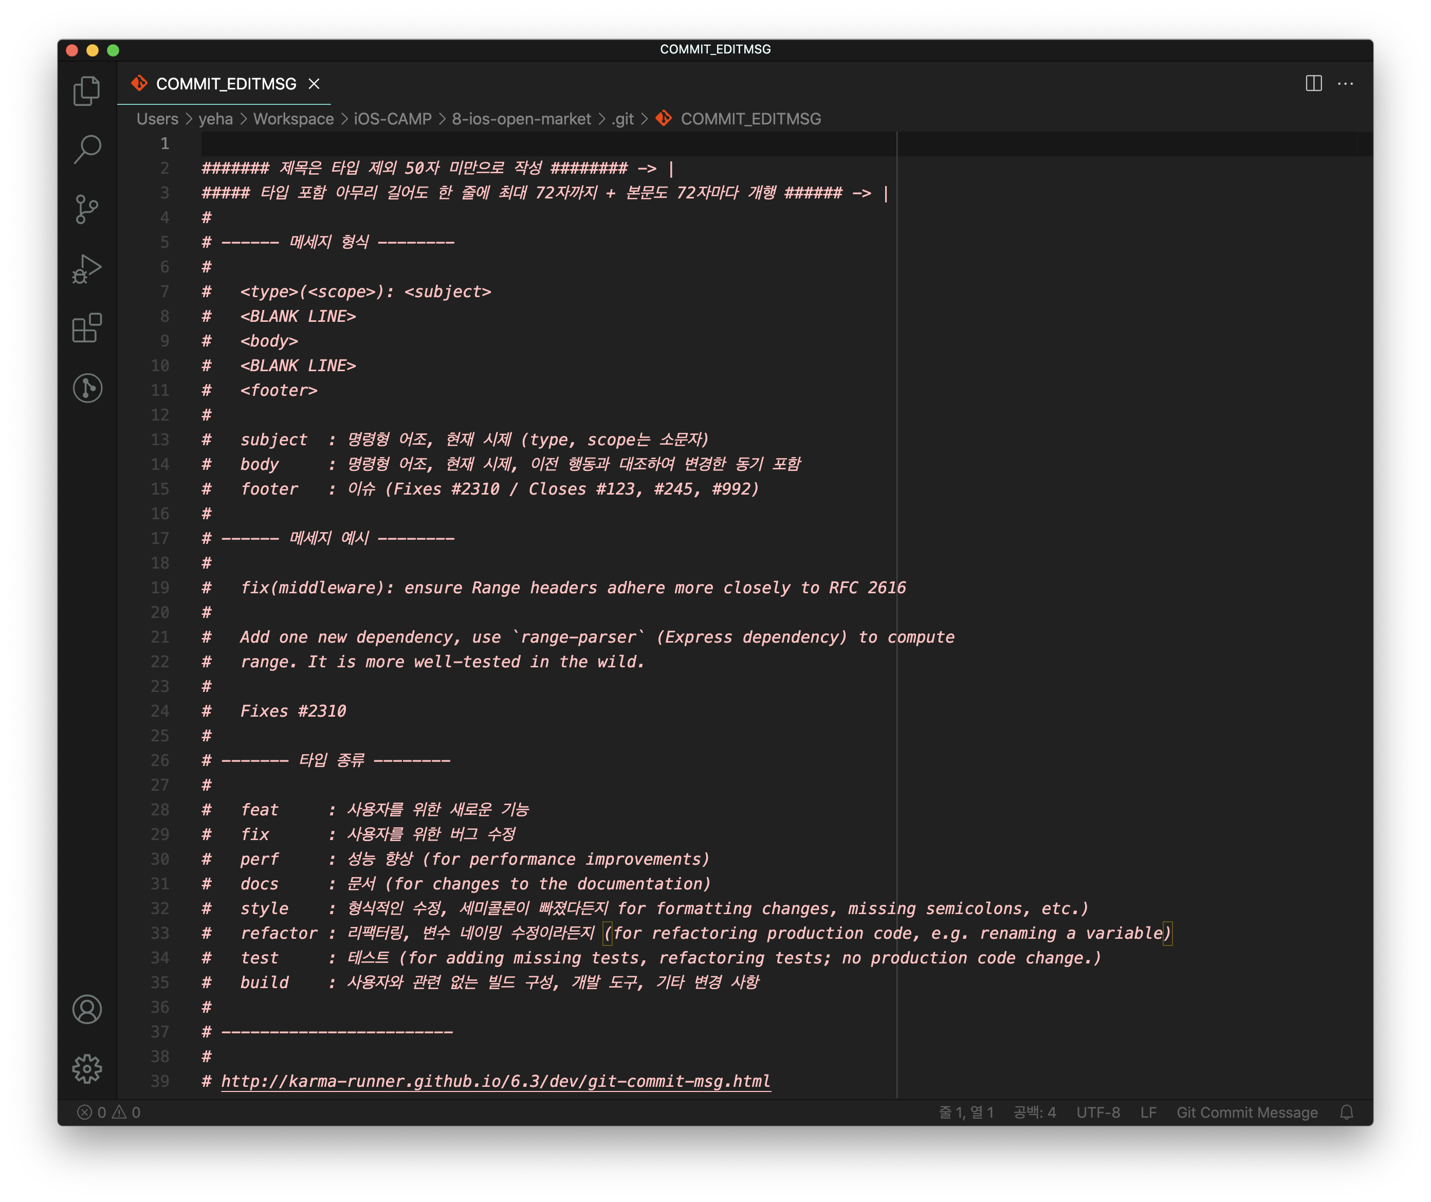Change LF end-of-line sequence
Image resolution: width=1431 pixels, height=1202 pixels.
click(x=1148, y=1112)
